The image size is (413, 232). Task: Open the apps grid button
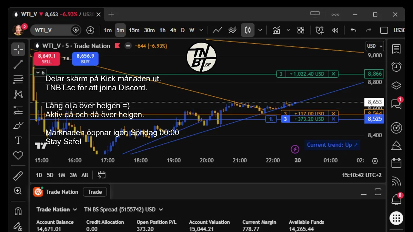[x=396, y=218]
